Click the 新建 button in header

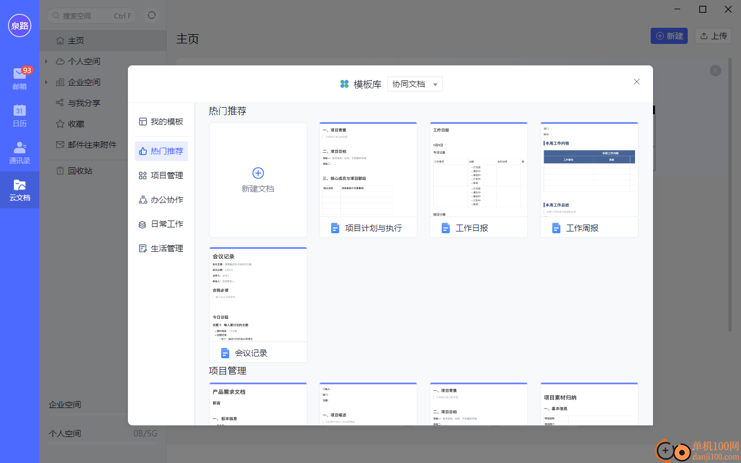point(669,36)
